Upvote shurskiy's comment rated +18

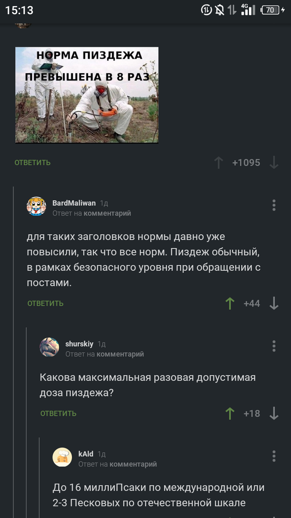pyautogui.click(x=230, y=413)
